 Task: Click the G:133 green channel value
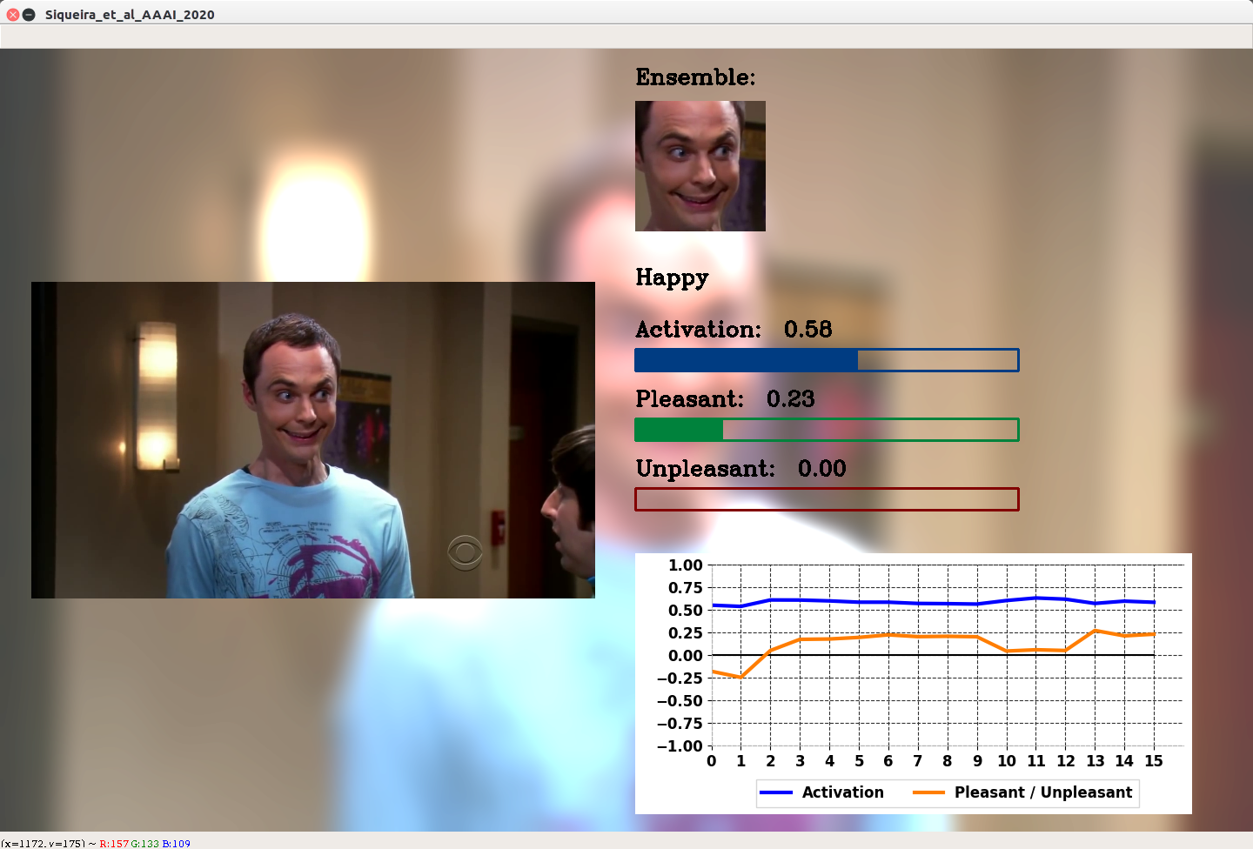(145, 844)
